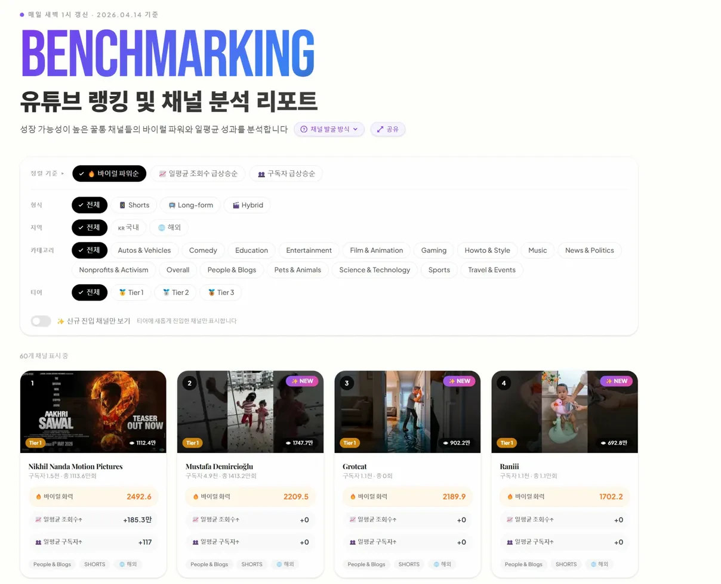The width and height of the screenshot is (721, 584).
Task: Select the Tier 3 medal filter
Action: coord(220,293)
